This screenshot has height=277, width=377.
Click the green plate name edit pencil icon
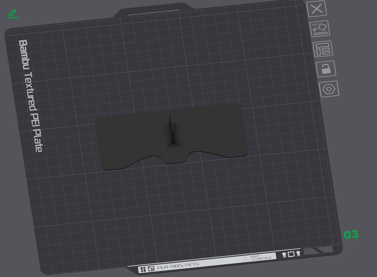coord(13,14)
